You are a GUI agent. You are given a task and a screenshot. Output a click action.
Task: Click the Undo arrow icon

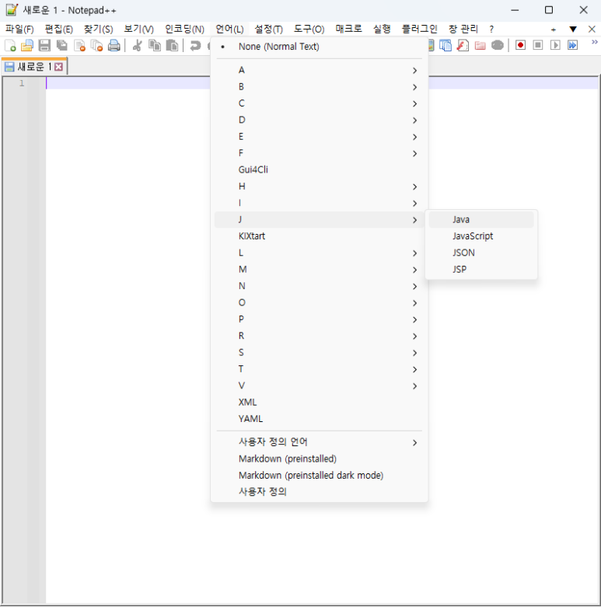[195, 46]
